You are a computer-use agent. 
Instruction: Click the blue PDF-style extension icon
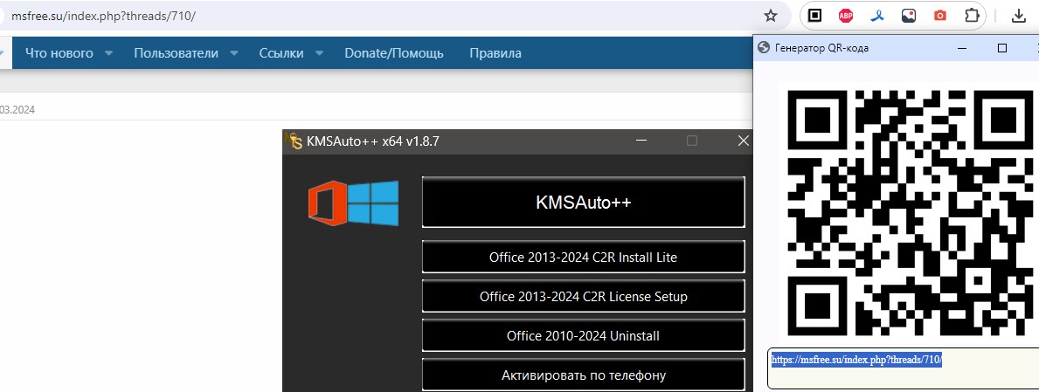(x=877, y=16)
